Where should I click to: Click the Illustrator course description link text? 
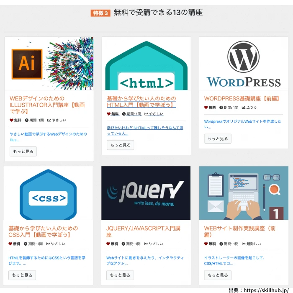pos(49,137)
